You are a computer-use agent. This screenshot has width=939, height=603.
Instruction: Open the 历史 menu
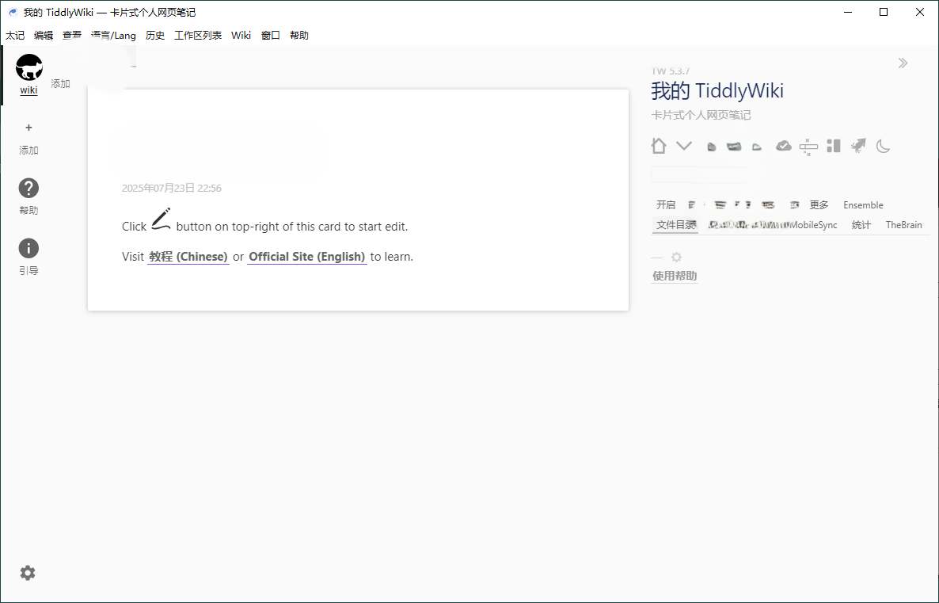click(x=155, y=36)
